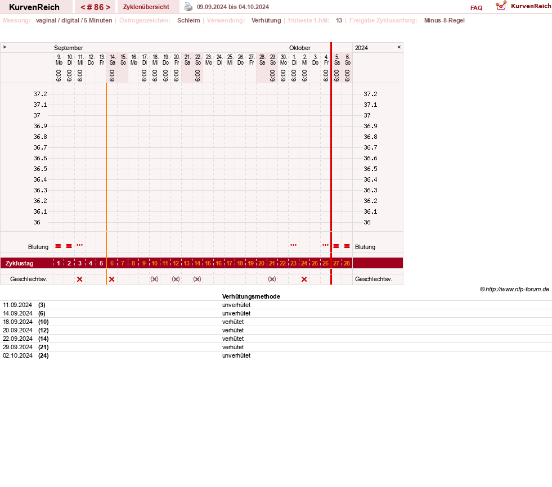Click the 'vaginal / digital / 5 Minuten' value
The image size is (552, 487).
(74, 20)
